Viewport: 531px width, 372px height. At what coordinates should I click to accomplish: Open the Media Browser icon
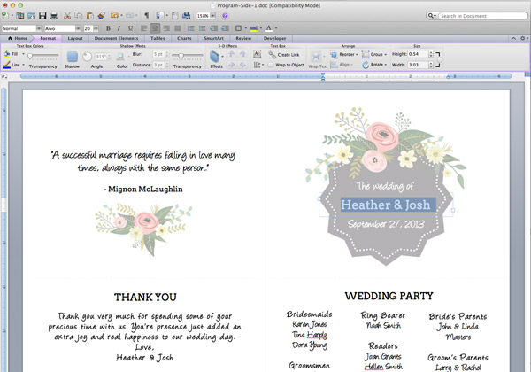coord(186,16)
